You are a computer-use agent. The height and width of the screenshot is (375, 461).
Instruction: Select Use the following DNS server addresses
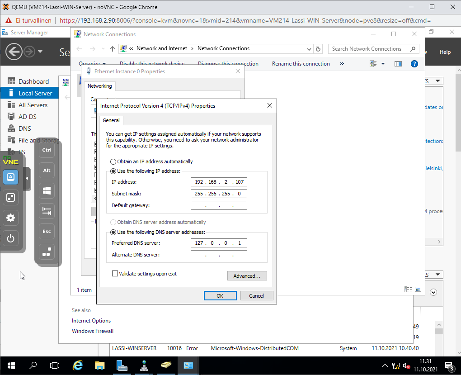113,232
